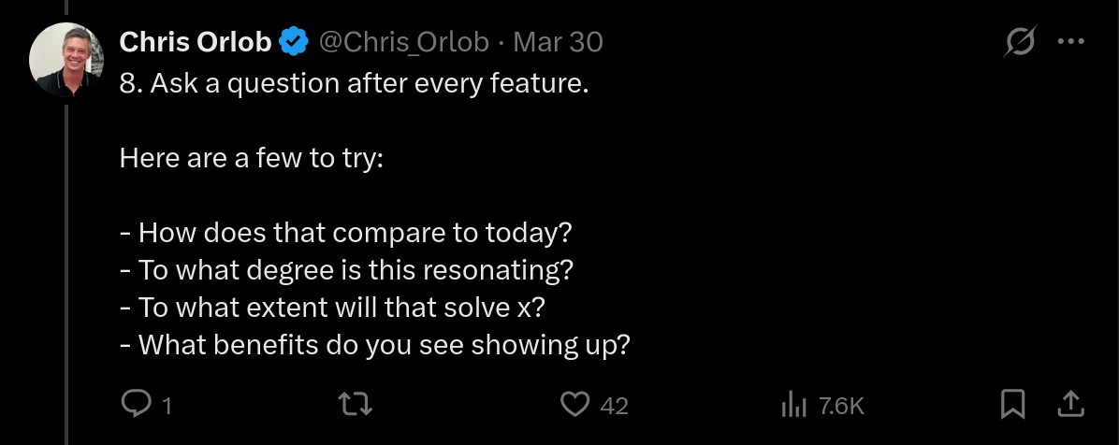
Task: Click the 42 likes count
Action: click(613, 406)
